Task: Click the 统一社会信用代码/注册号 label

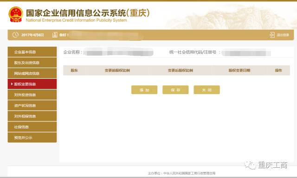Action: (x=195, y=52)
